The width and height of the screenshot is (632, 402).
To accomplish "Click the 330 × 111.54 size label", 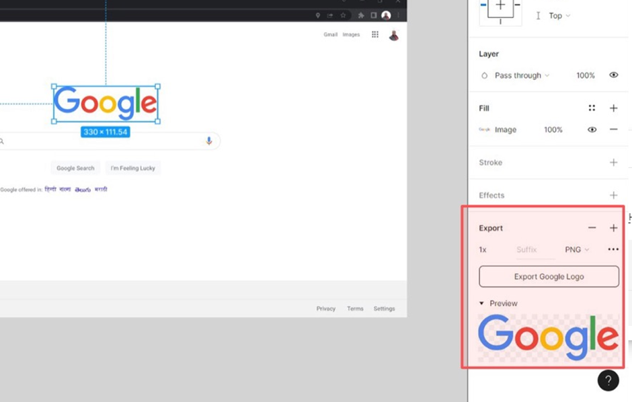I will tap(105, 132).
